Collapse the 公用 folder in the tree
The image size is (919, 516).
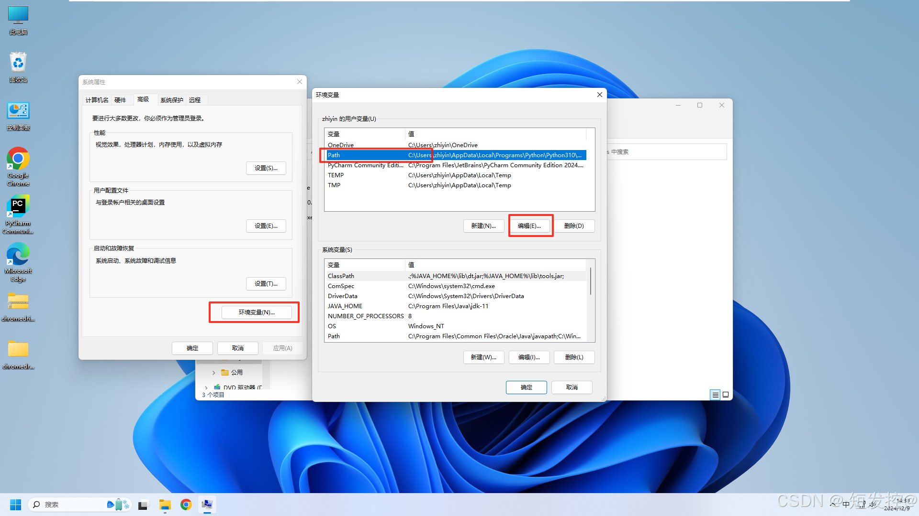click(x=214, y=372)
